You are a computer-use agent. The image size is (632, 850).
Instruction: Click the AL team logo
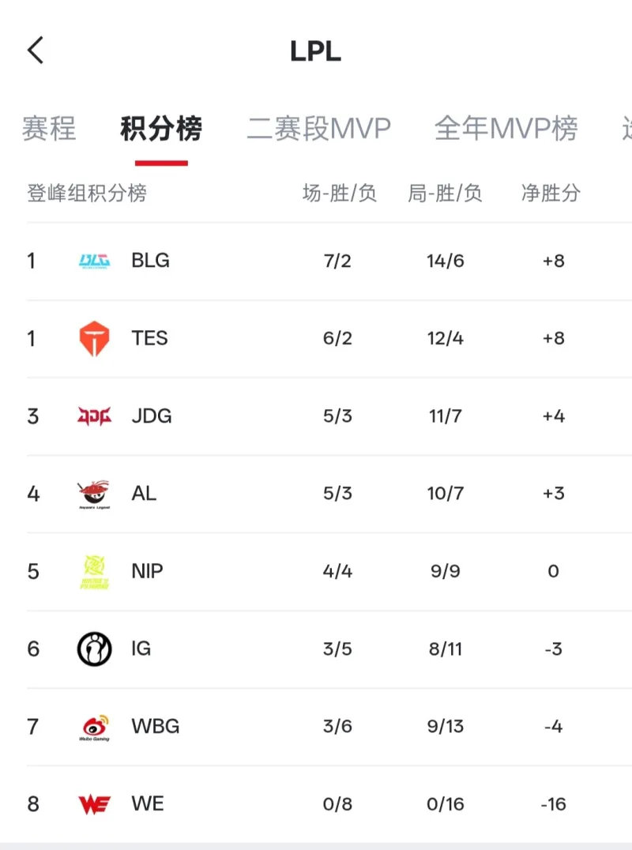[94, 494]
